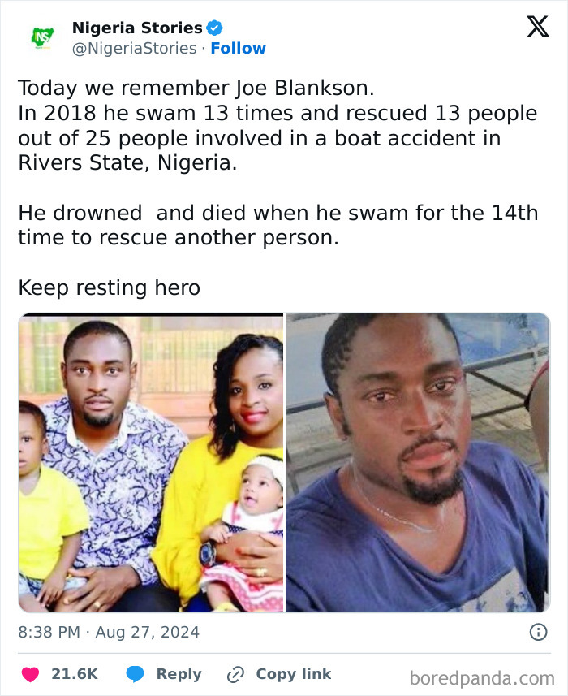The height and width of the screenshot is (696, 568).
Task: Like the post with the heart icon
Action: (x=31, y=674)
